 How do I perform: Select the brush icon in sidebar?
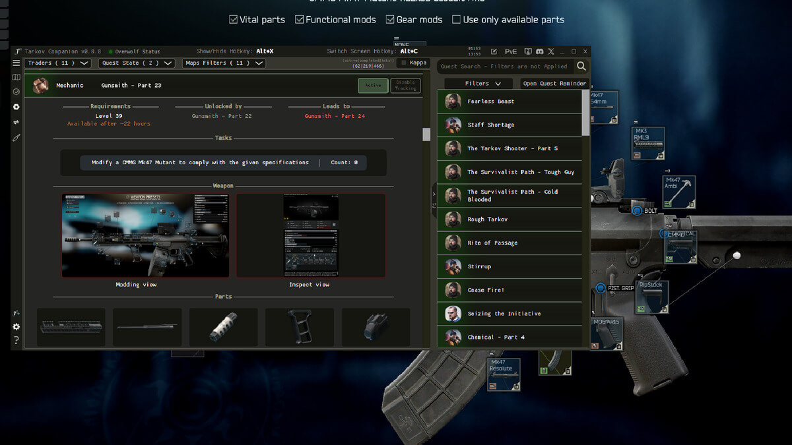coord(16,137)
